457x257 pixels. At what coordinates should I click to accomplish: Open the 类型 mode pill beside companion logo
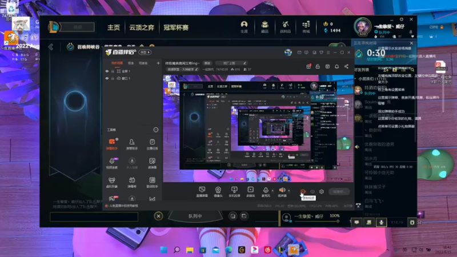pyautogui.click(x=145, y=53)
